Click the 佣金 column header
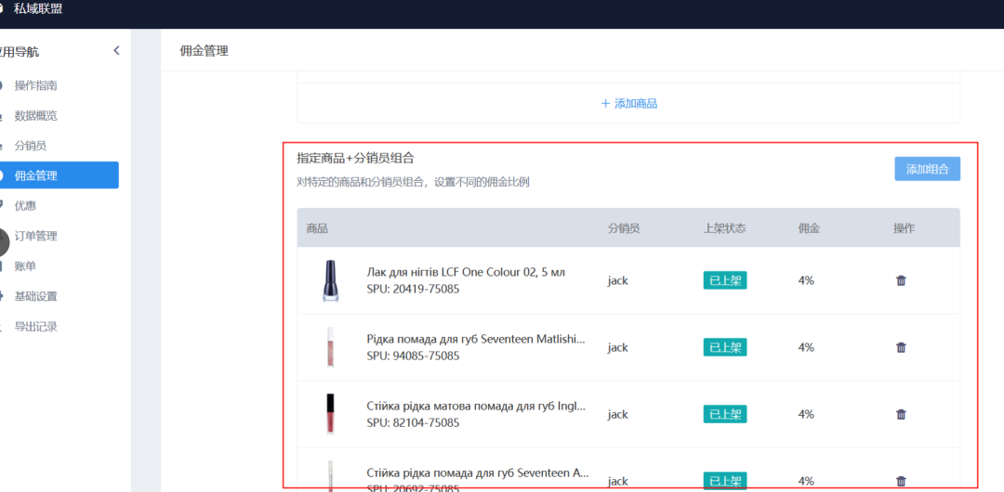Viewport: 1004px width, 492px height. coord(809,227)
